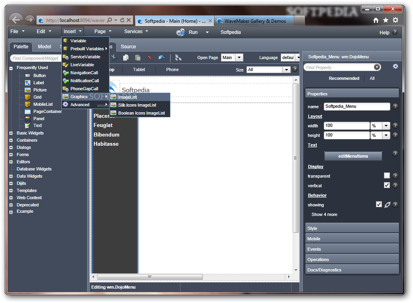Click help icon next to transparent property
Screen dimensions: 413x303
395,176
